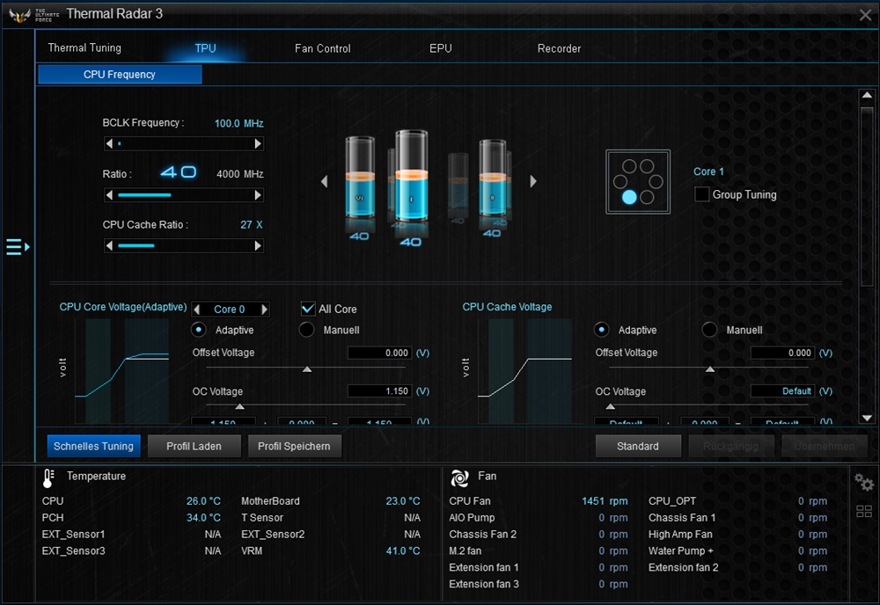Click core Offset Voltage slider handle

coord(307,369)
